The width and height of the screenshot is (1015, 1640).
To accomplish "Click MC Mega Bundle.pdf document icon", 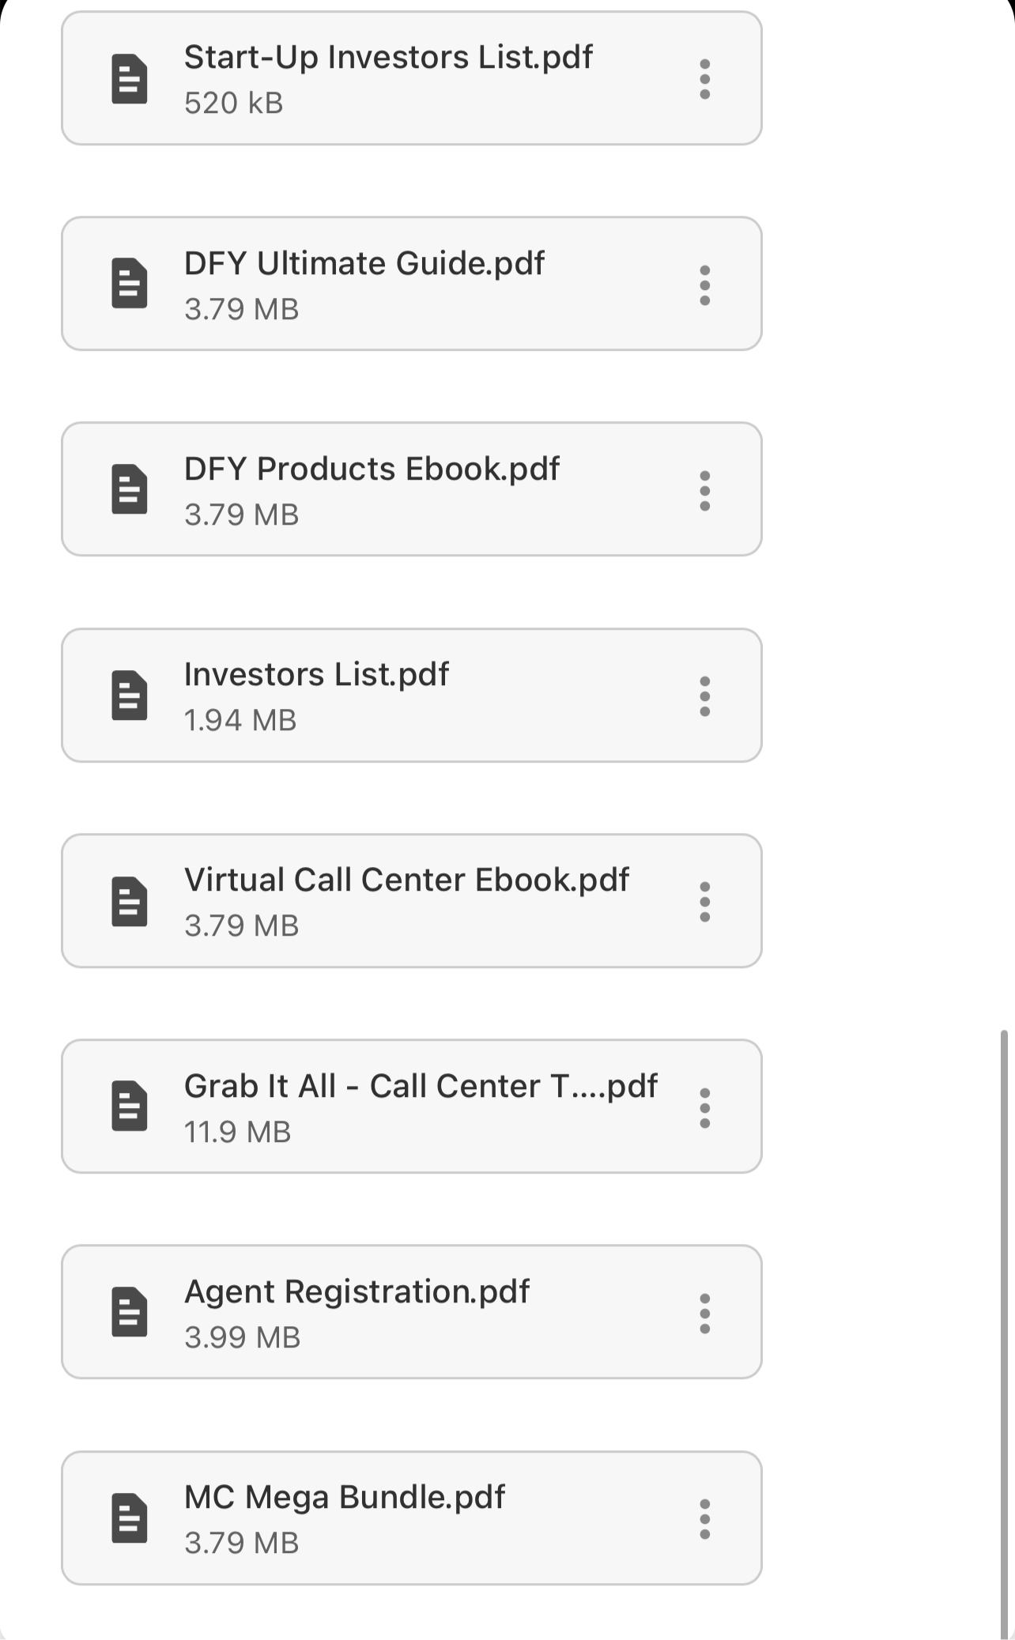I will point(130,1517).
